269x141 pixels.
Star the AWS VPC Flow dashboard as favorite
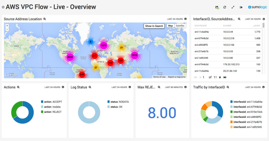pyautogui.click(x=3, y=7)
